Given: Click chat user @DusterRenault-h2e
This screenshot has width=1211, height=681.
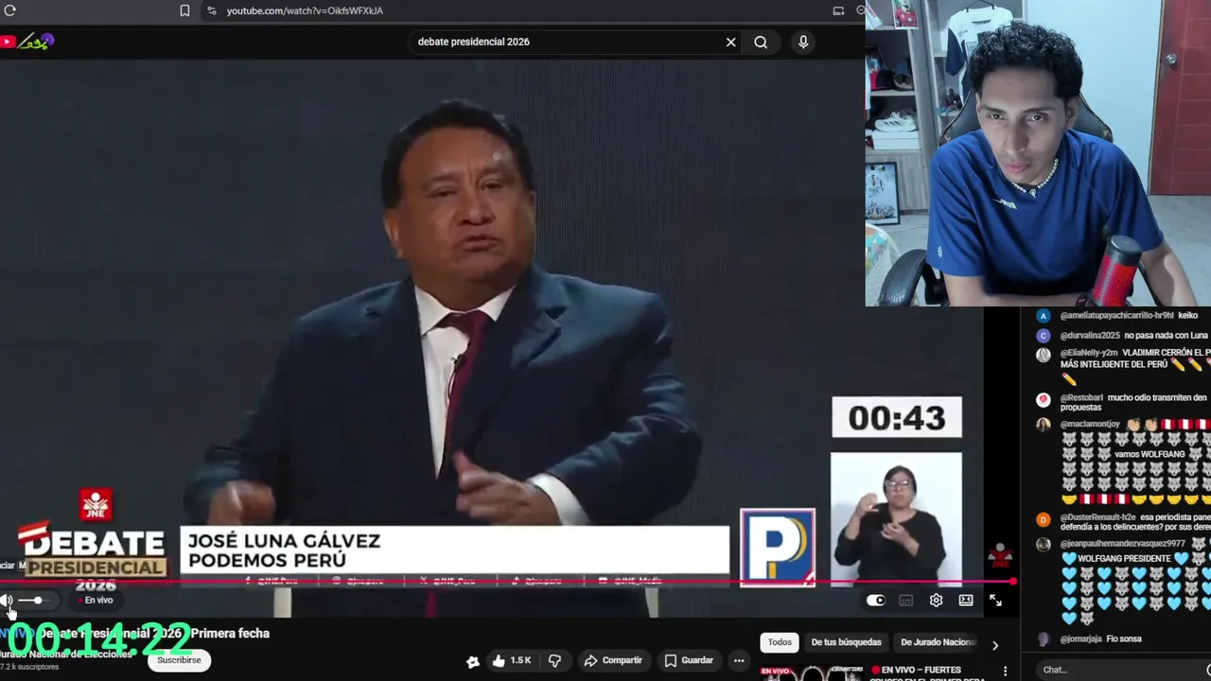Looking at the screenshot, I should [1097, 517].
